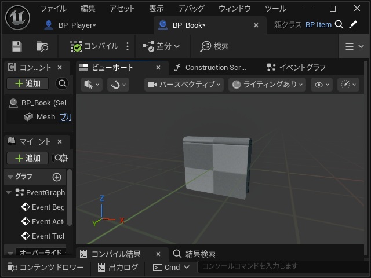
Task: Collapse the グラフ section
Action: click(10, 177)
